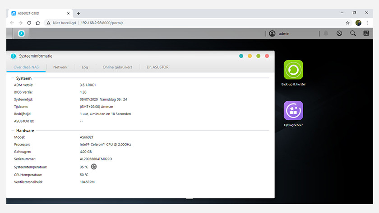379x213 pixels.
Task: Click the Systeeminformatie window title icon
Action: [13, 56]
